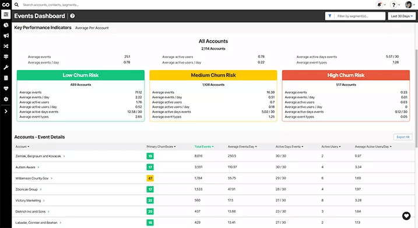418x228 pixels.
Task: Click the Export All button
Action: (x=403, y=137)
